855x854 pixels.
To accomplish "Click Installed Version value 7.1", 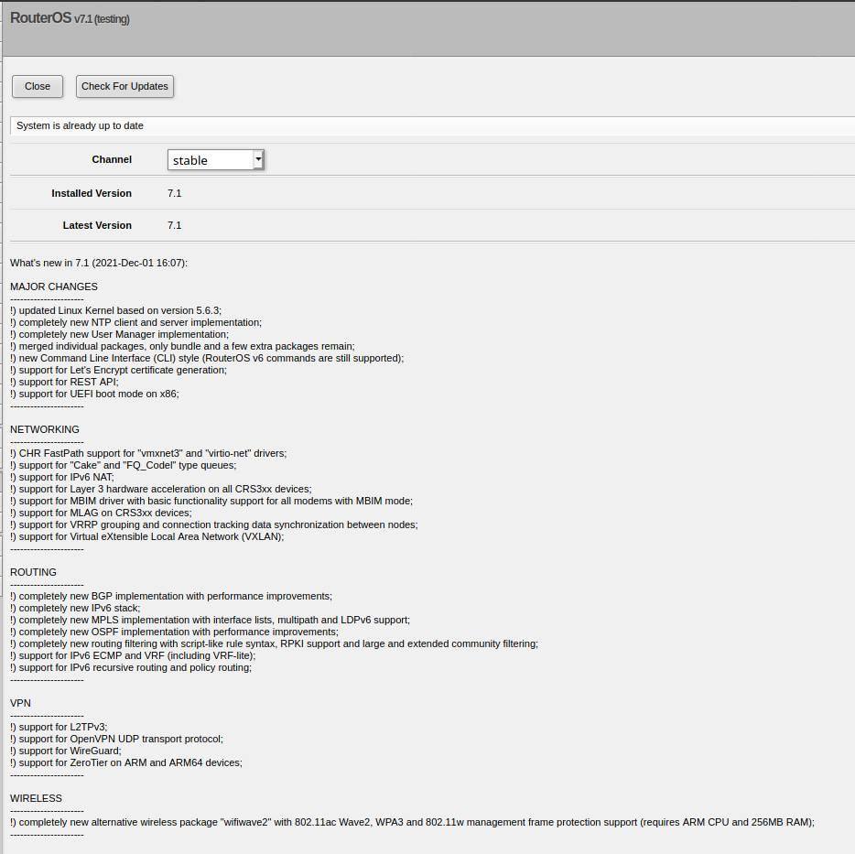I will [175, 193].
